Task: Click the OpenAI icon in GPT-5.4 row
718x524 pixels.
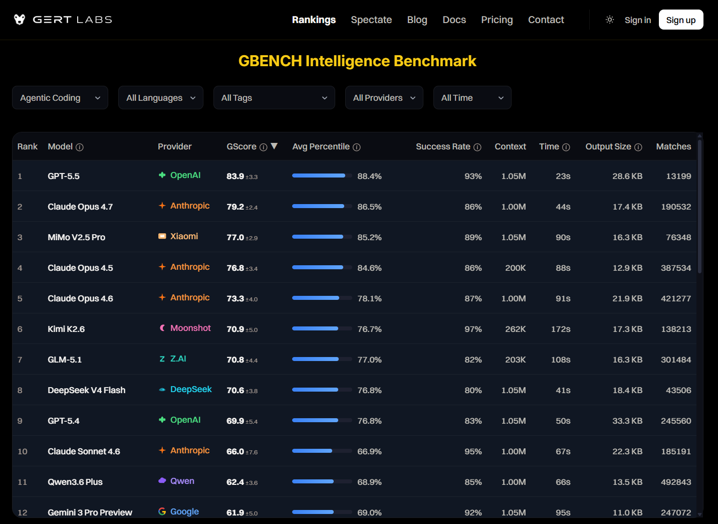Action: pyautogui.click(x=162, y=420)
